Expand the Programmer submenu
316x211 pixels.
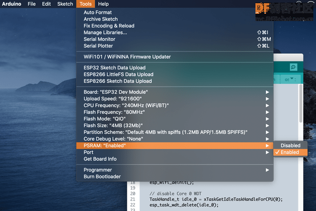click(x=175, y=170)
